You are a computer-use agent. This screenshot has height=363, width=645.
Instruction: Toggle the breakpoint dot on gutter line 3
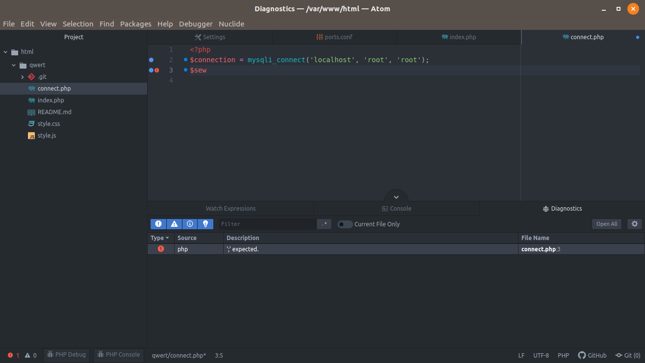tap(151, 70)
